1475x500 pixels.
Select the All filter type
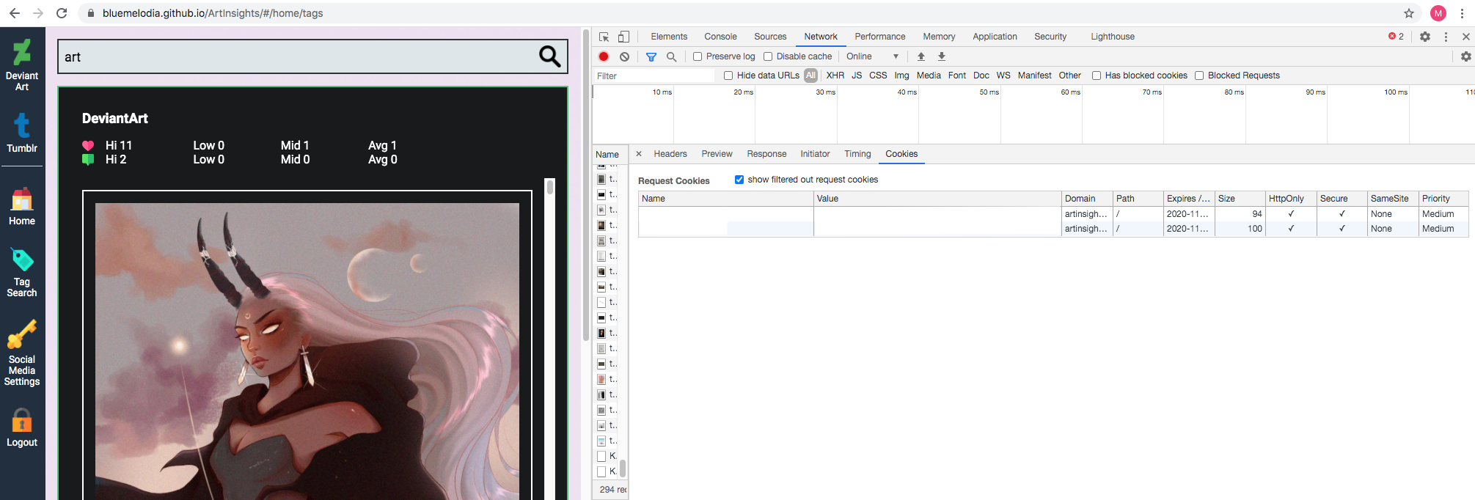[810, 76]
